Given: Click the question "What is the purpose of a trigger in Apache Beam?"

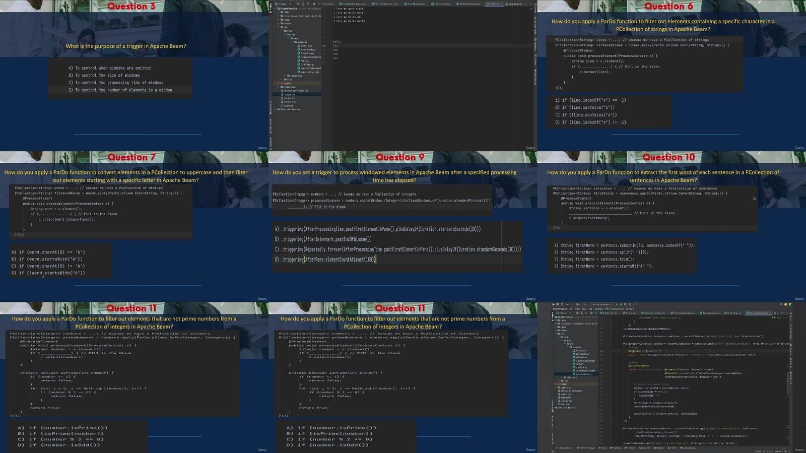Looking at the screenshot, I should coord(125,46).
